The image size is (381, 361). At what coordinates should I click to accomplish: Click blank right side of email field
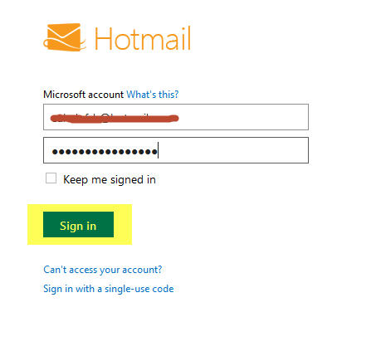[x=243, y=117]
